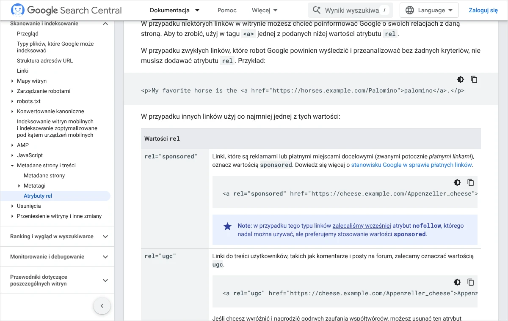Screen dimensions: 508x321
Task: Expand the Ranking i wygląd w wyszukiwarce section
Action: click(x=105, y=237)
